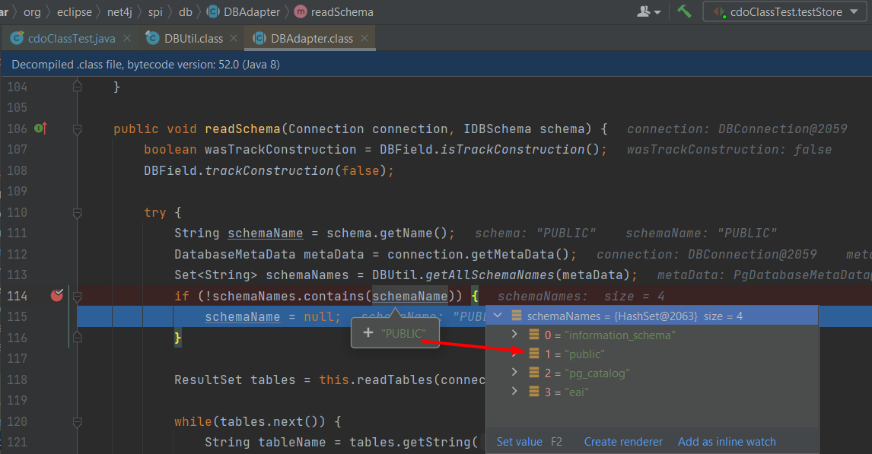
Task: Collapse the readSchema method fold on line 106
Action: 77,129
